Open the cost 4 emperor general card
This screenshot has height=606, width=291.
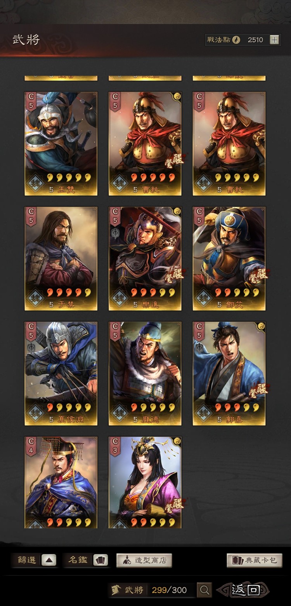point(61,482)
